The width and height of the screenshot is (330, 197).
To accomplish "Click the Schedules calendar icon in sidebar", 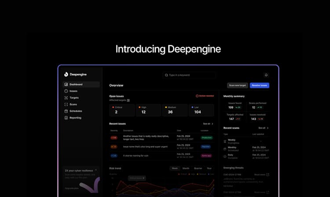I will click(x=66, y=111).
